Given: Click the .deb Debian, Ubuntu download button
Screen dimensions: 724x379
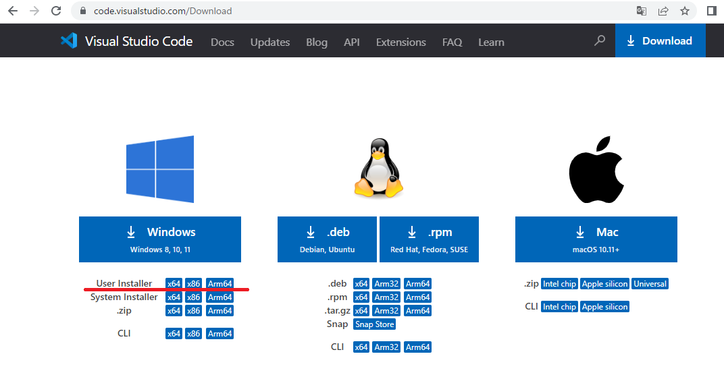Looking at the screenshot, I should [327, 239].
